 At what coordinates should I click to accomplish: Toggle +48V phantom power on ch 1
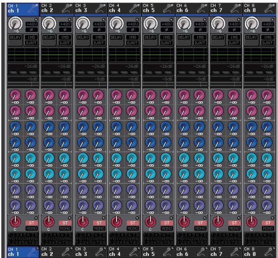(31, 24)
